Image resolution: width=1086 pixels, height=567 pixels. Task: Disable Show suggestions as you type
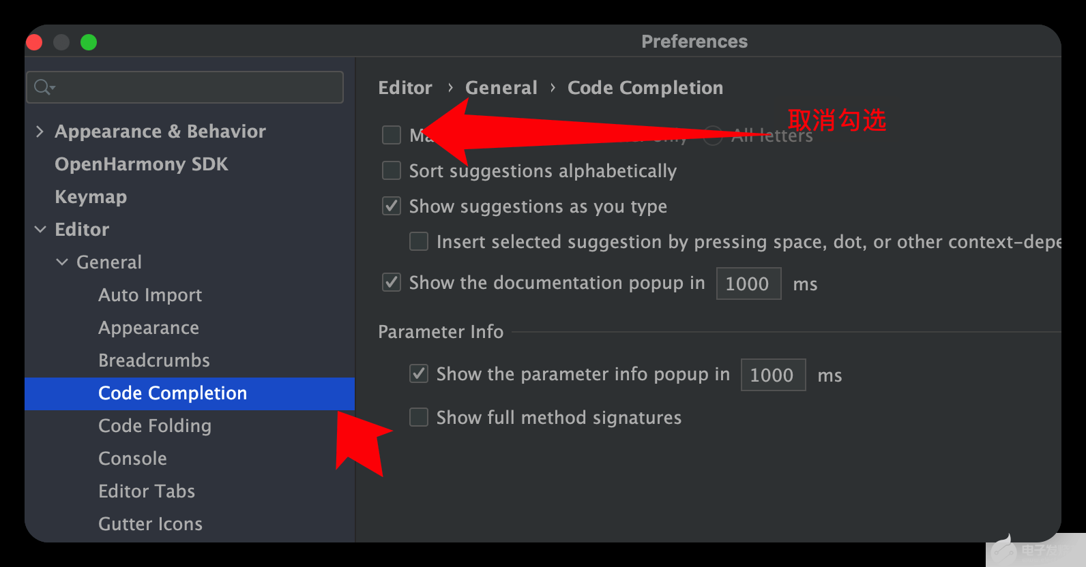pyautogui.click(x=392, y=206)
